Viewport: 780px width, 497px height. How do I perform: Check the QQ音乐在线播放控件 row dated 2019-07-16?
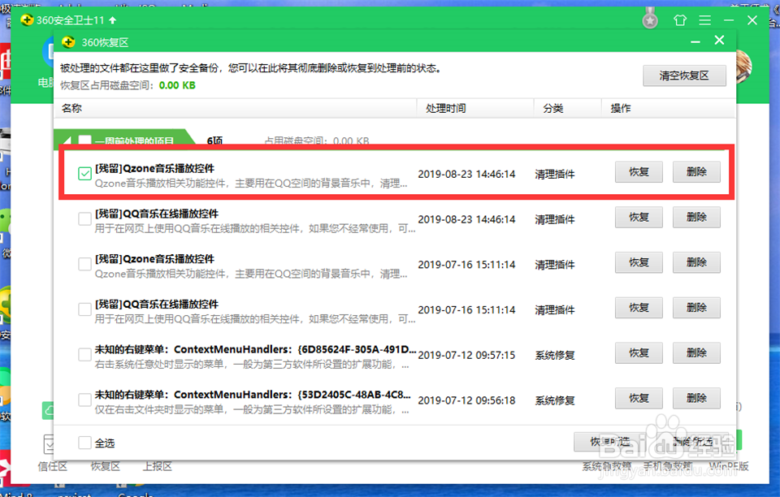coord(84,309)
